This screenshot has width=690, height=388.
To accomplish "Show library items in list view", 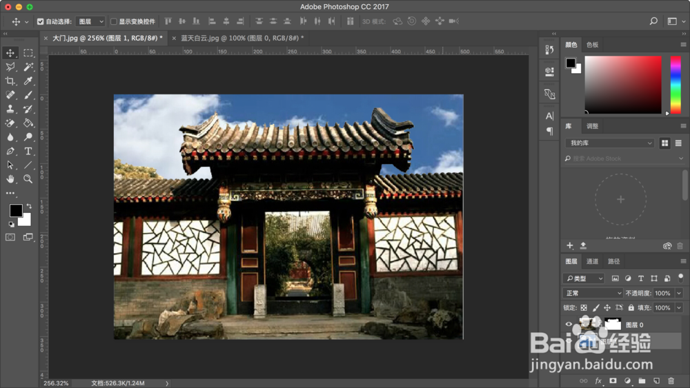I will coord(678,143).
